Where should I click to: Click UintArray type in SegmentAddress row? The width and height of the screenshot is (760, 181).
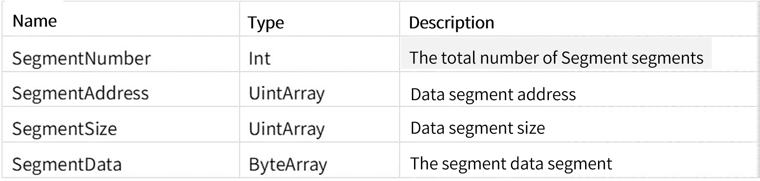tap(287, 94)
